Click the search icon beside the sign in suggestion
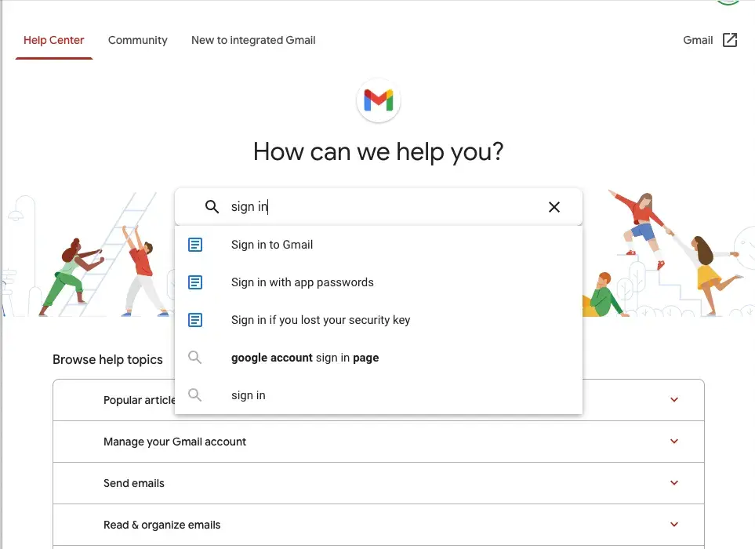755x549 pixels. (x=194, y=394)
